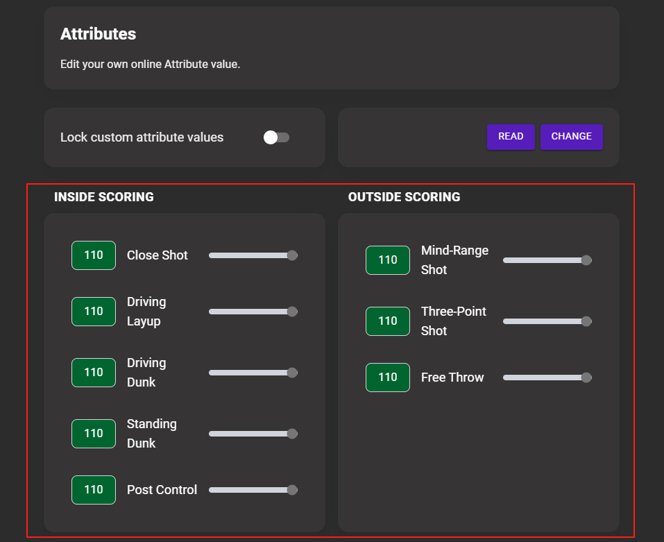Click the Post Control slider handle
This screenshot has width=664, height=542.
point(292,490)
